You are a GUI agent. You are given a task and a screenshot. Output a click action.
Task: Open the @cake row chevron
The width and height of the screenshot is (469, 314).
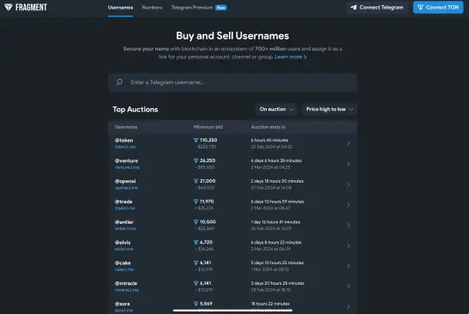pyautogui.click(x=348, y=266)
